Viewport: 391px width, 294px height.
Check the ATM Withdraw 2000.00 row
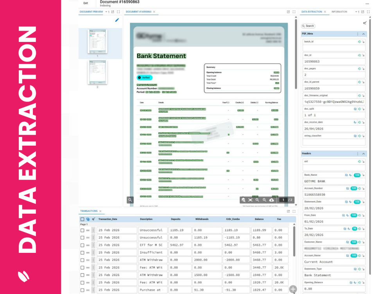click(x=82, y=260)
